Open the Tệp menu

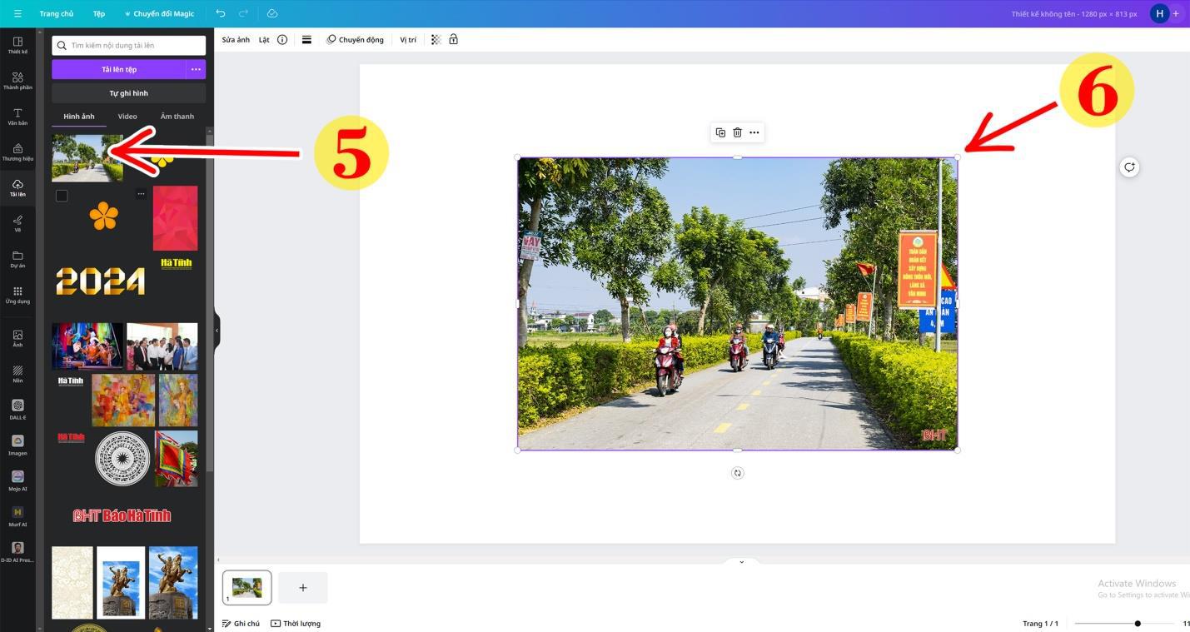coord(99,13)
